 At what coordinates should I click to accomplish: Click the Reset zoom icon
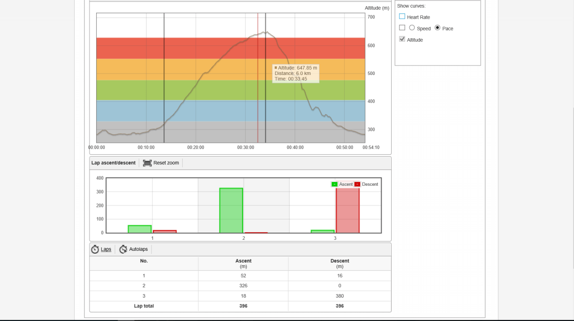pyautogui.click(x=147, y=163)
